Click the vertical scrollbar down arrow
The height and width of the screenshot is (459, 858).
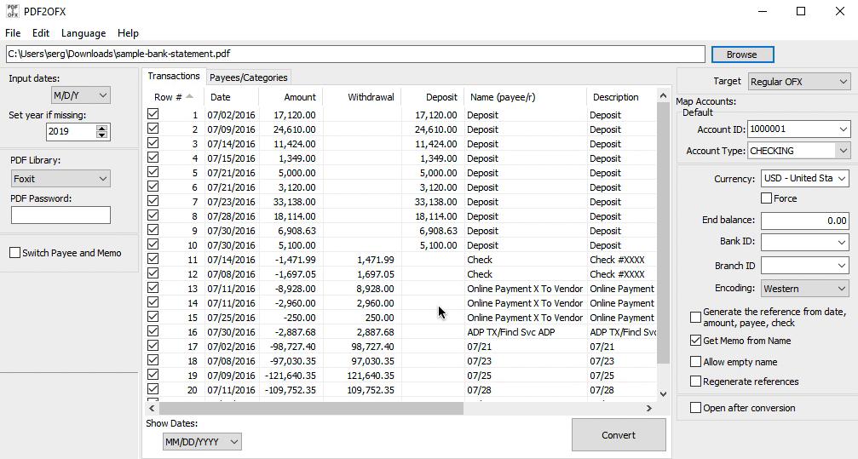click(663, 394)
